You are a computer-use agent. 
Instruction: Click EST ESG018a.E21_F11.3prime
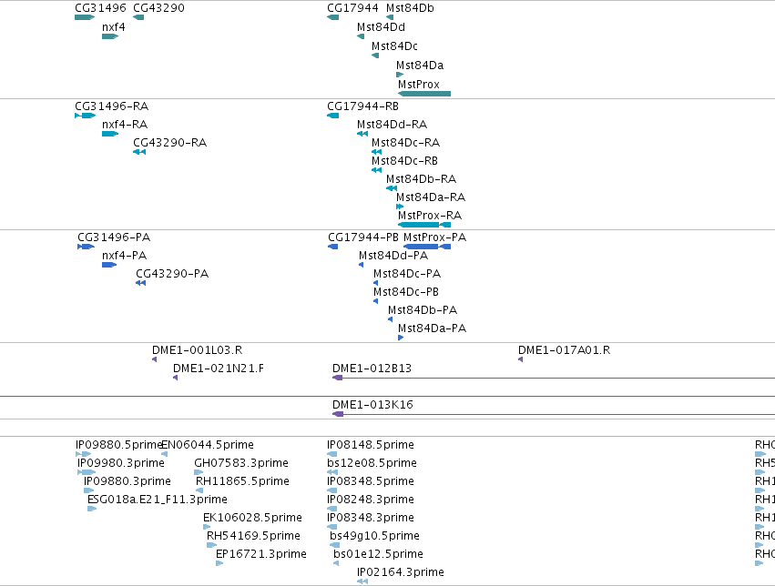(158, 500)
